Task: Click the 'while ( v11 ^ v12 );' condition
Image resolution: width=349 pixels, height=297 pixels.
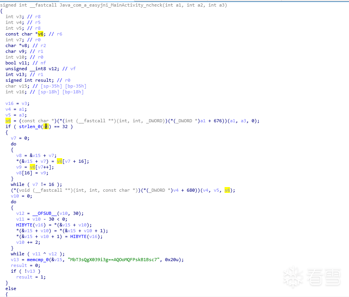Action: 37,254
